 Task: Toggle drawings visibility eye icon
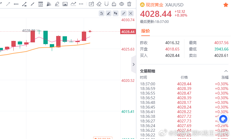(122, 4)
